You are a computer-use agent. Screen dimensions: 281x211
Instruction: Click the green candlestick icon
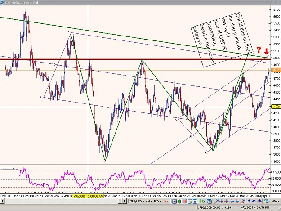coord(179,202)
